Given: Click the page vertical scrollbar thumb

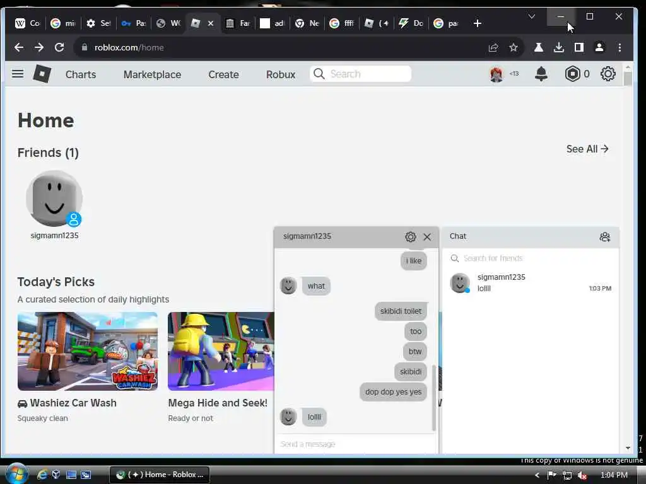Looking at the screenshot, I should coord(628,79).
